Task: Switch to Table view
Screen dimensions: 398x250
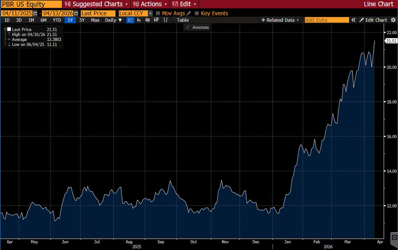Action: tap(182, 20)
